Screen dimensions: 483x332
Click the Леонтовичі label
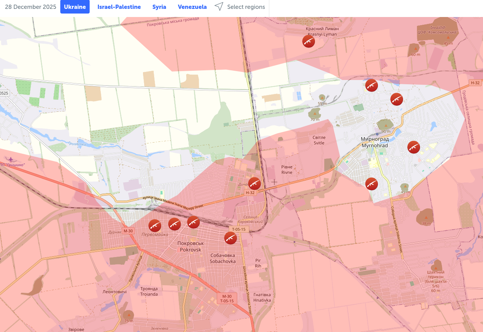114,292
